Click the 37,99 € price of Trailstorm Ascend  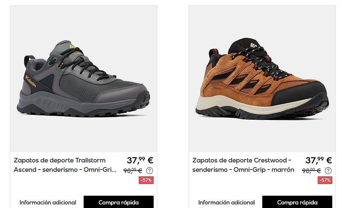pyautogui.click(x=140, y=160)
